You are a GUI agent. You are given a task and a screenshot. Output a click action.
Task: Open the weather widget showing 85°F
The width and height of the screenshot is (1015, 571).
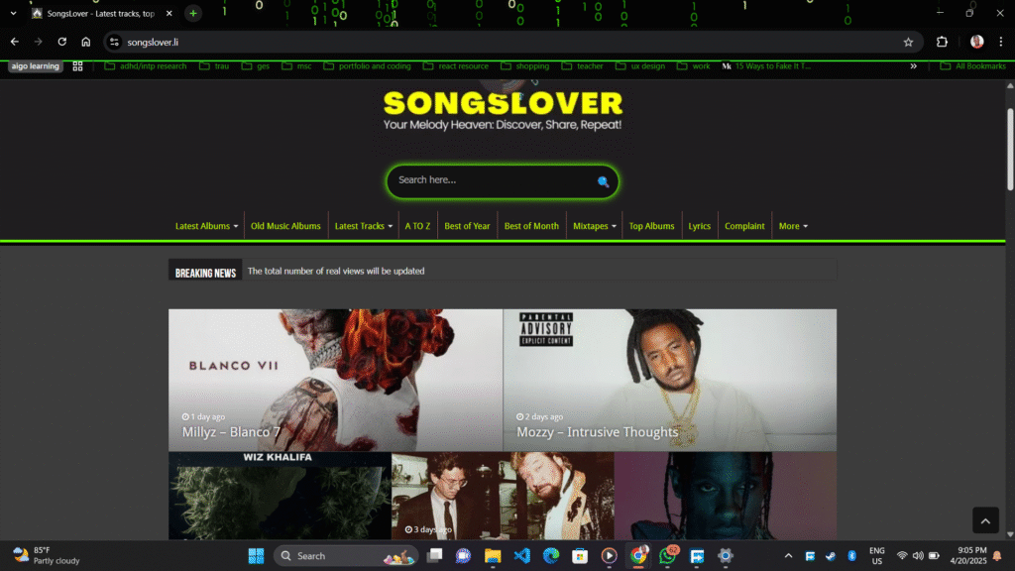[x=47, y=555]
